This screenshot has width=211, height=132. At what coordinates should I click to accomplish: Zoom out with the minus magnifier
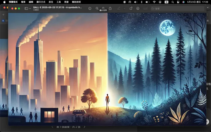(x=97, y=9)
